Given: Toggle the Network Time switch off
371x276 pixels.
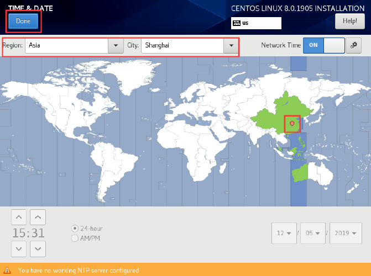Looking at the screenshot, I should pyautogui.click(x=323, y=45).
